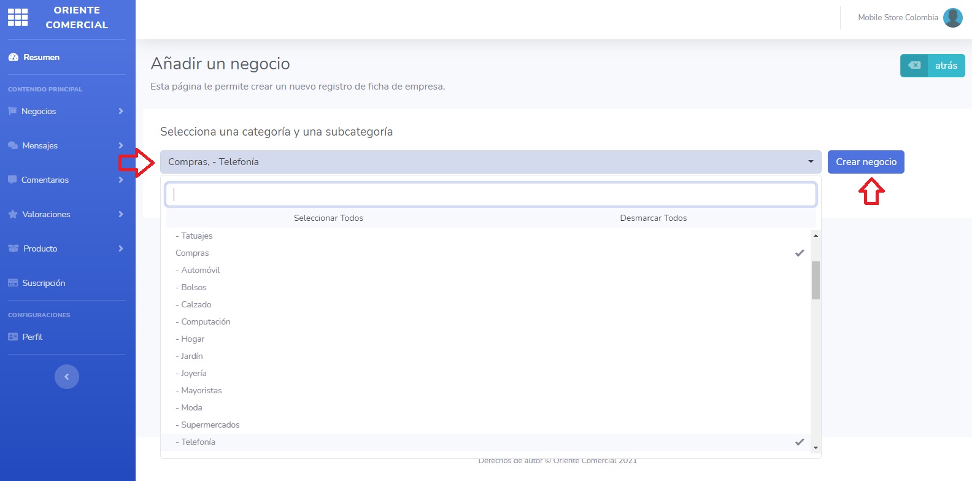Open the user avatar in top right
The height and width of the screenshot is (481, 972).
click(x=952, y=18)
